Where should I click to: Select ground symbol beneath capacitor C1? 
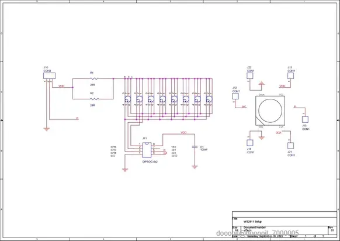(x=195, y=167)
